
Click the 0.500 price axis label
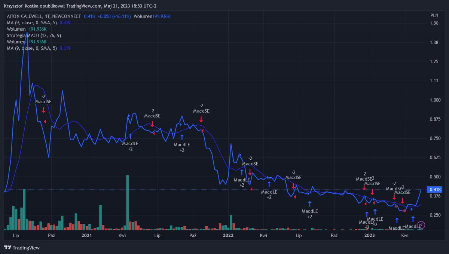pos(434,177)
